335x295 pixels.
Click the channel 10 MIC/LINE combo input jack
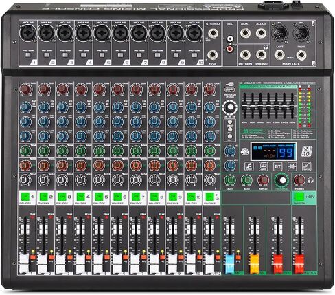pos(194,33)
